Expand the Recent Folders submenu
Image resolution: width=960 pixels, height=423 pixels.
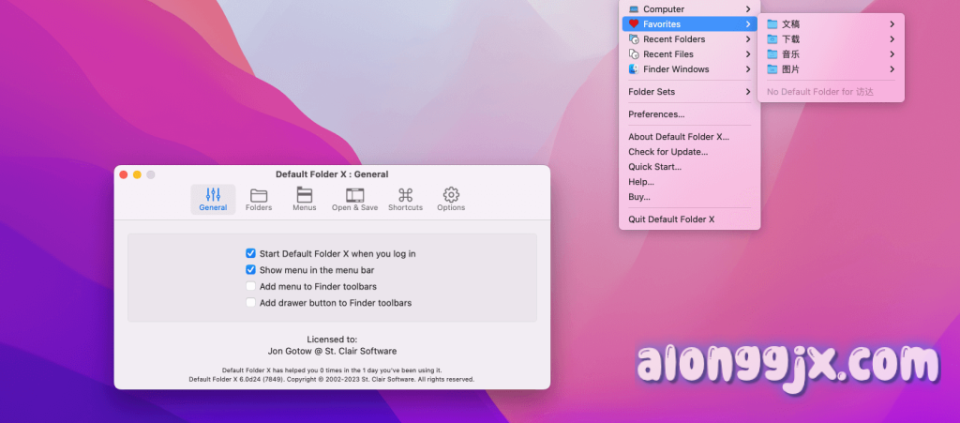click(x=689, y=39)
